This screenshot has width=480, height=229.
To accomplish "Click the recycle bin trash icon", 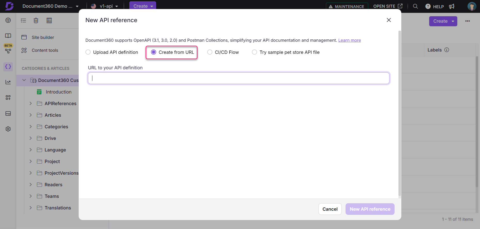I will 36,20.
